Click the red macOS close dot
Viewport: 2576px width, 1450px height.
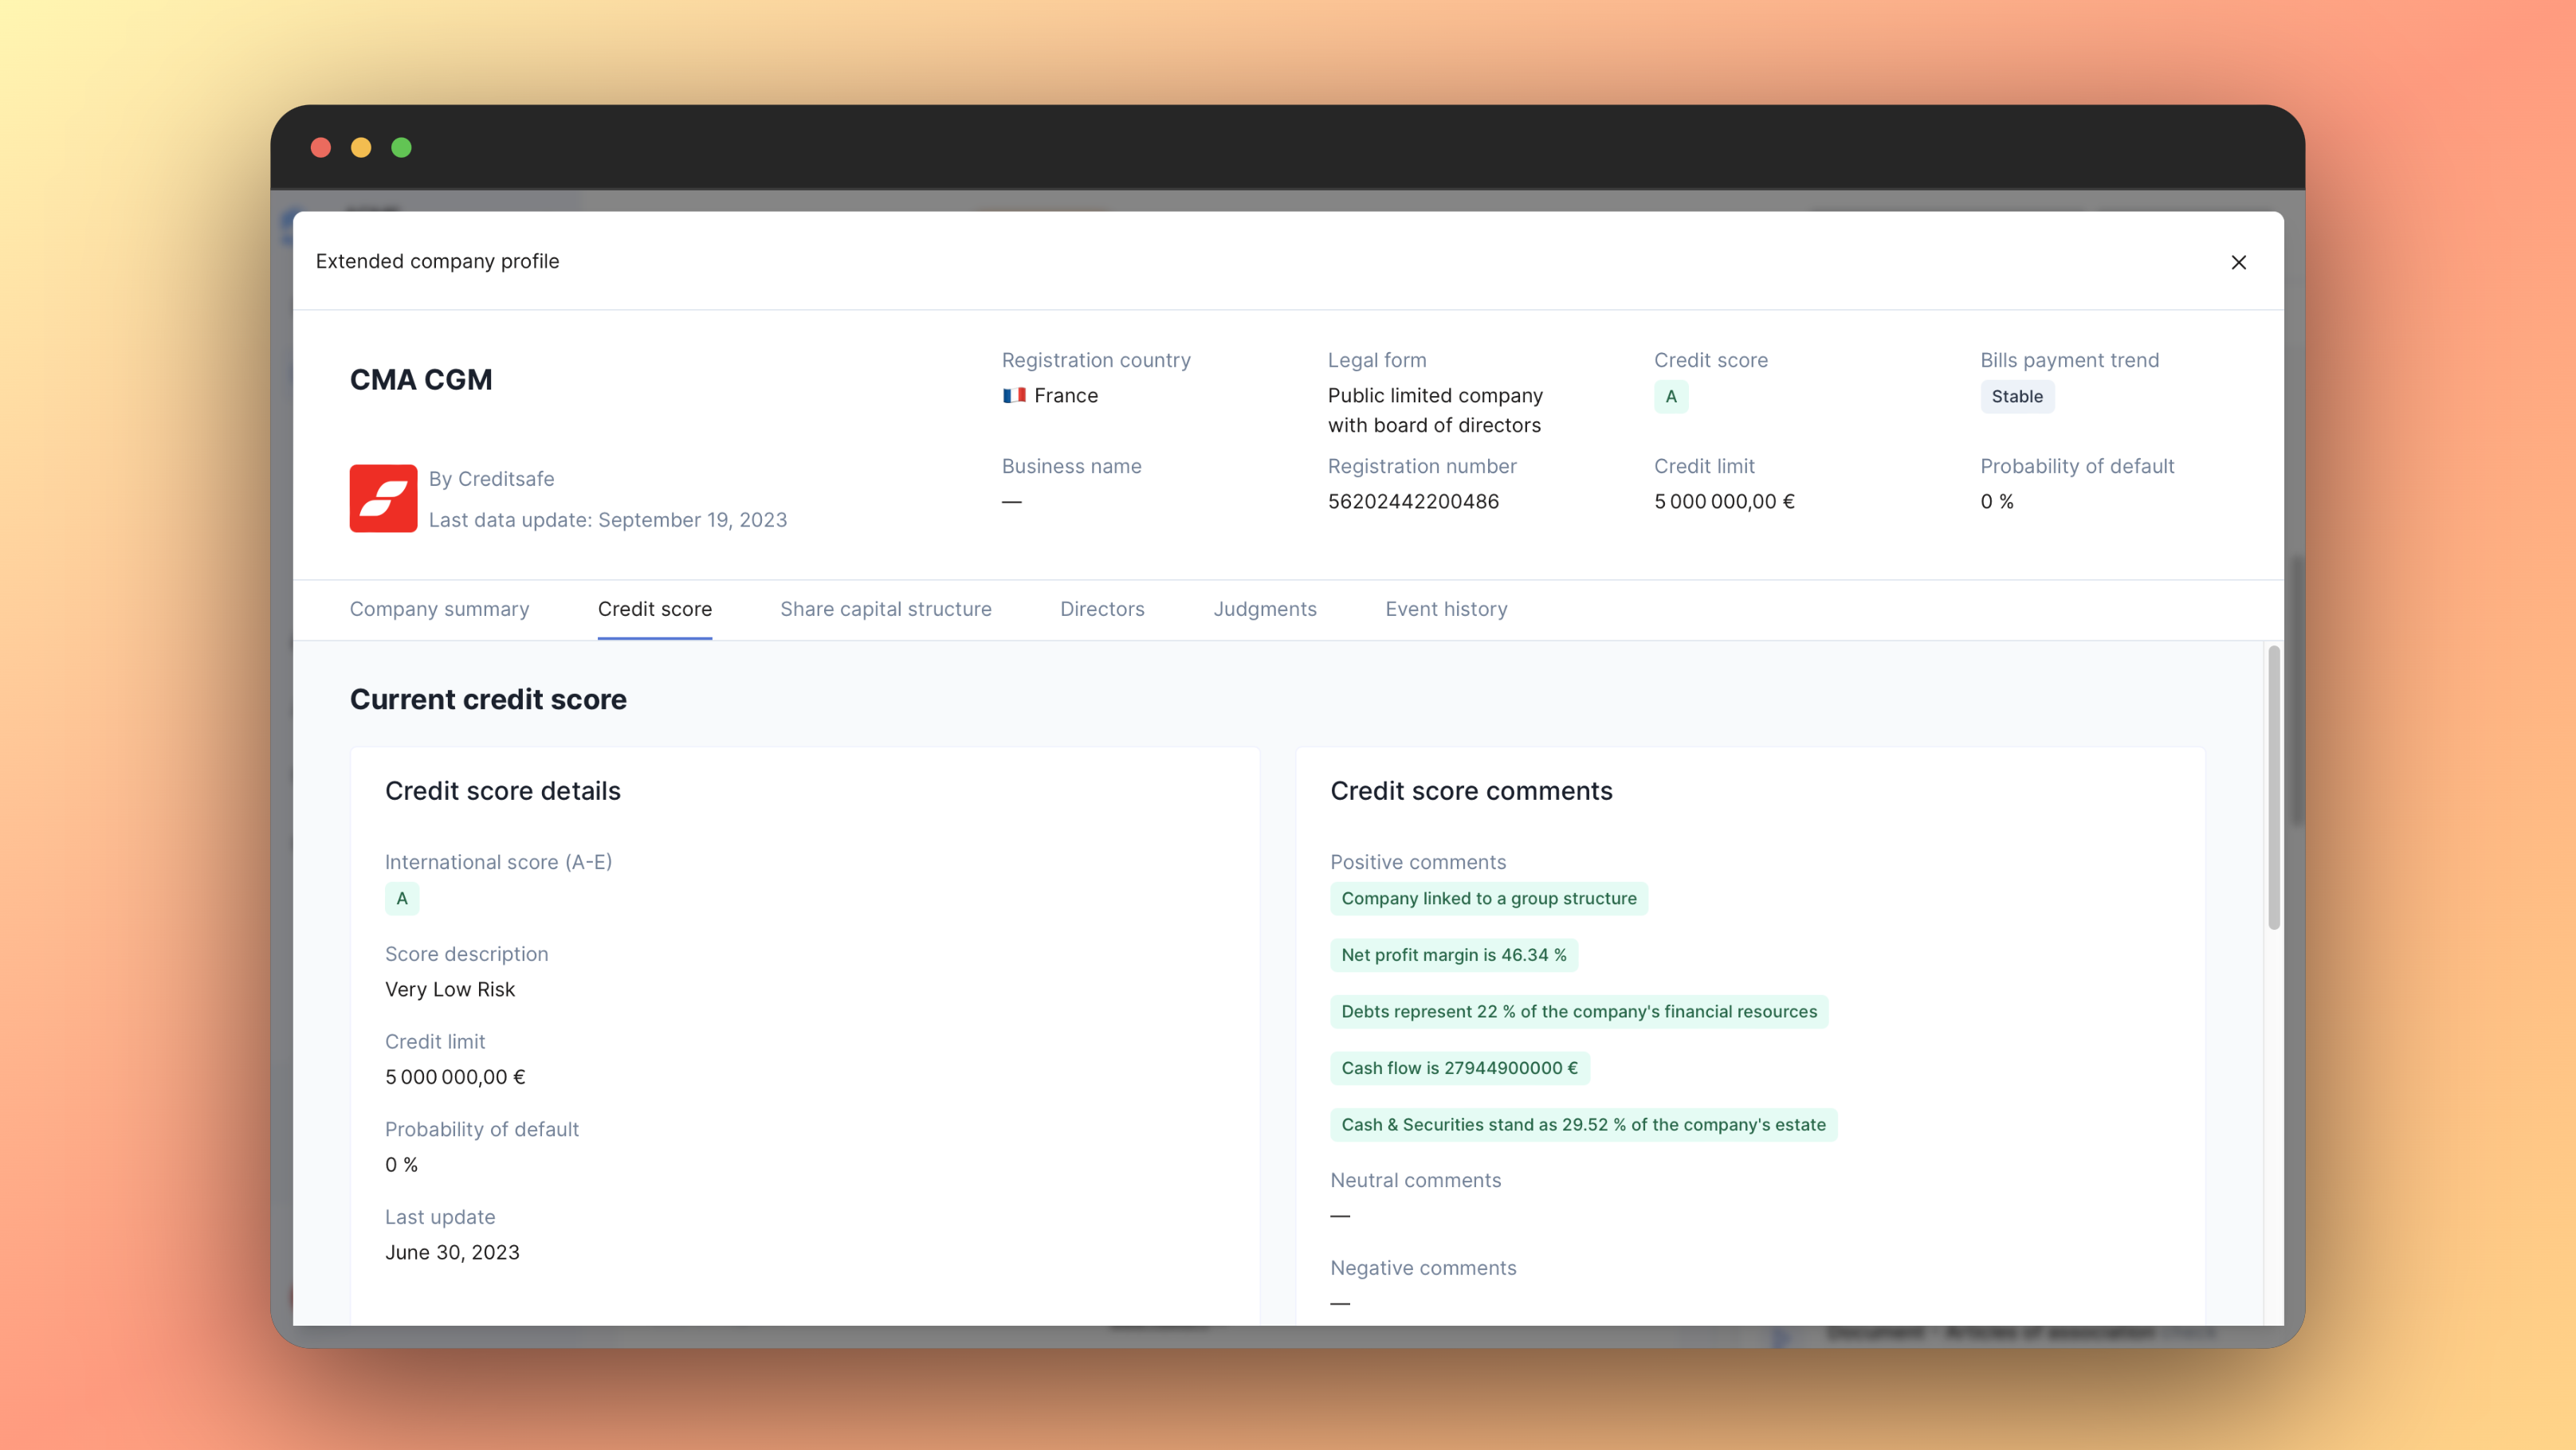coord(321,148)
